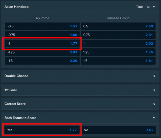Image resolution: width=161 pixels, height=138 pixels.
Task: Select AS Roma -0.5 at 1.51
Action: [x=42, y=26]
